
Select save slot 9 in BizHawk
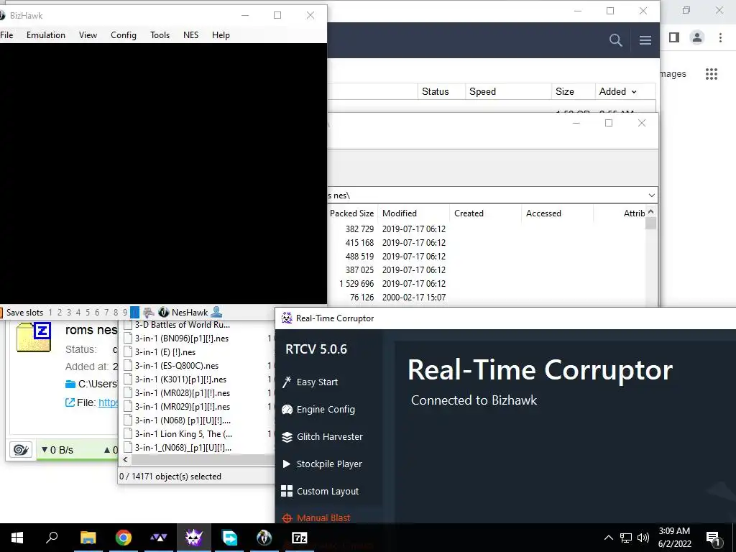pyautogui.click(x=125, y=313)
